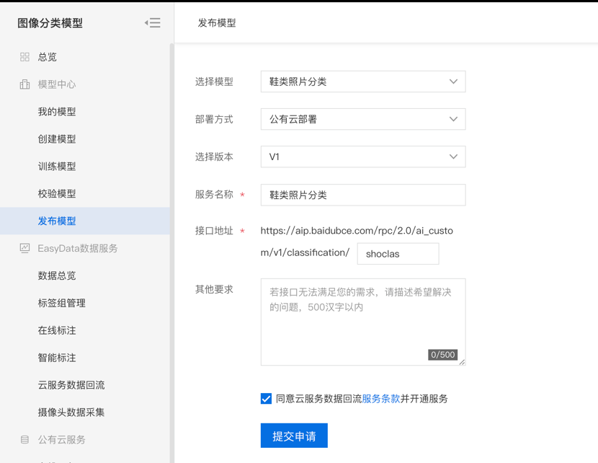Open 创建模型 in the sidebar

pyautogui.click(x=57, y=139)
